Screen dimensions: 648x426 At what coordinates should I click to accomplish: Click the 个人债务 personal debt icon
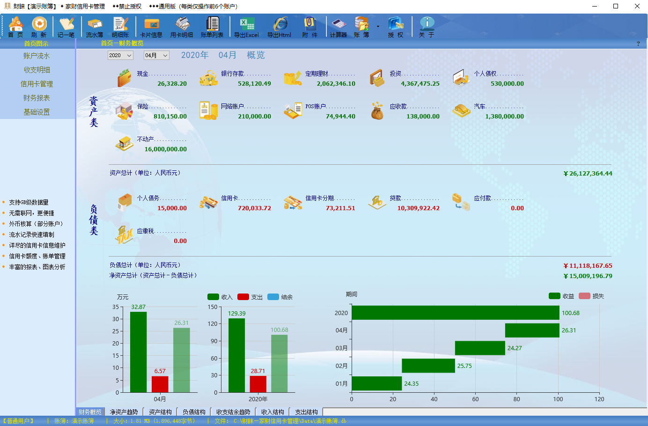point(125,202)
